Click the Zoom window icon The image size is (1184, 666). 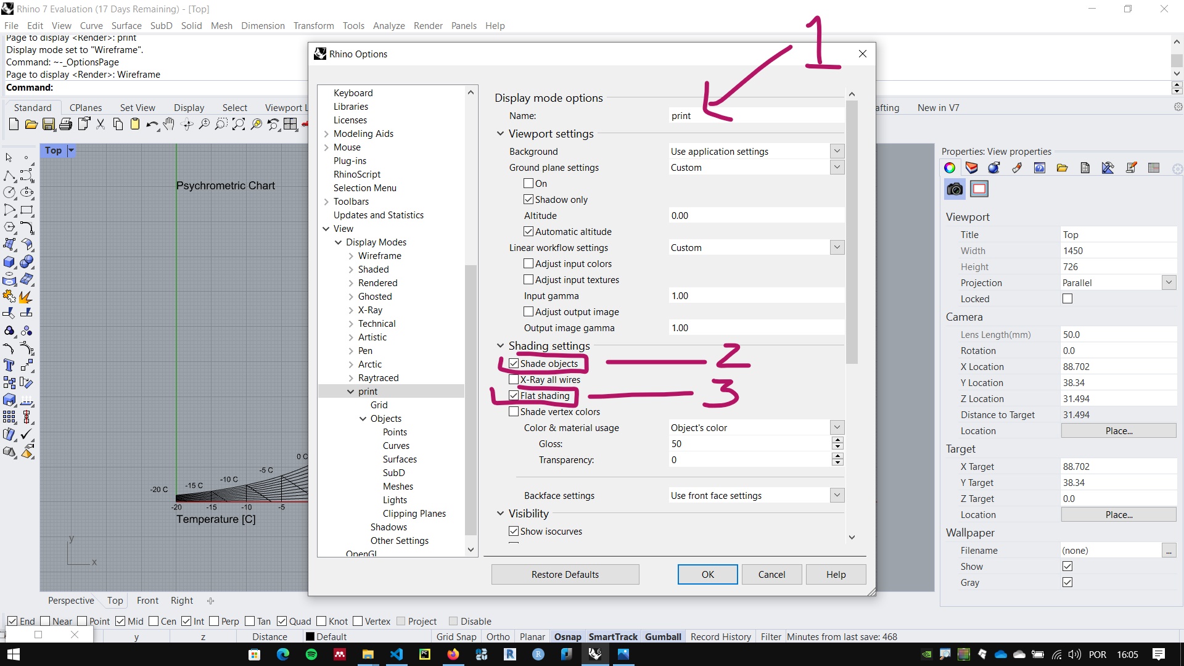pyautogui.click(x=221, y=125)
